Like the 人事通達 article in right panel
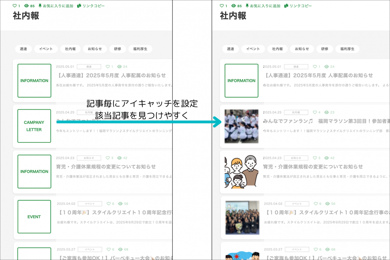390x260 pixels. pyautogui.click(x=315, y=67)
